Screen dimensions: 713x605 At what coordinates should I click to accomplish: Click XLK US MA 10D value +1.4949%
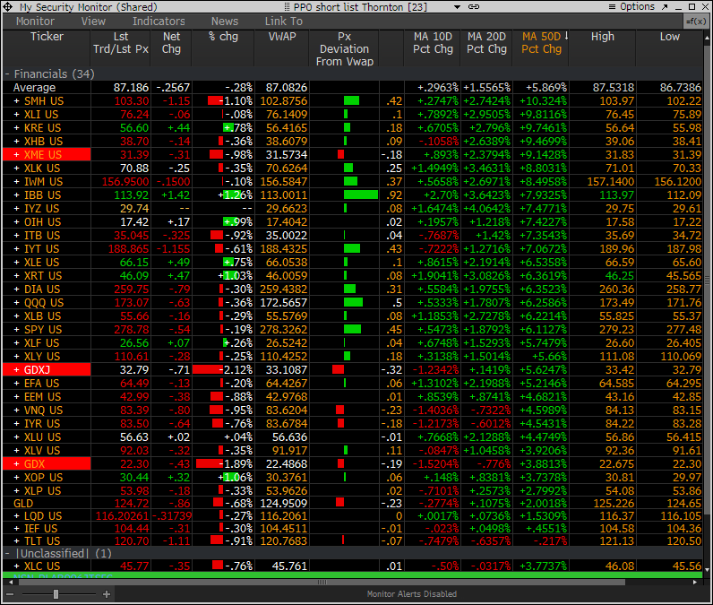click(x=434, y=169)
